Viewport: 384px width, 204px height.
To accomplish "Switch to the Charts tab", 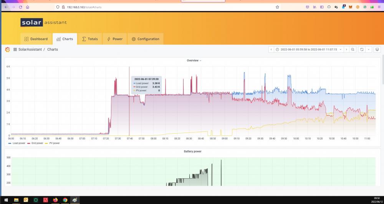I will tap(65, 39).
